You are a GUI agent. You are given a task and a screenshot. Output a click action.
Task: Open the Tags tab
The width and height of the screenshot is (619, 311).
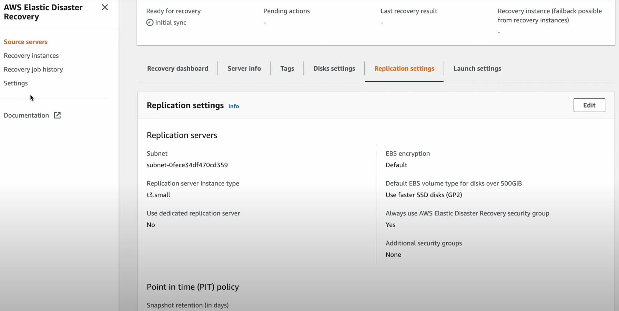[287, 68]
